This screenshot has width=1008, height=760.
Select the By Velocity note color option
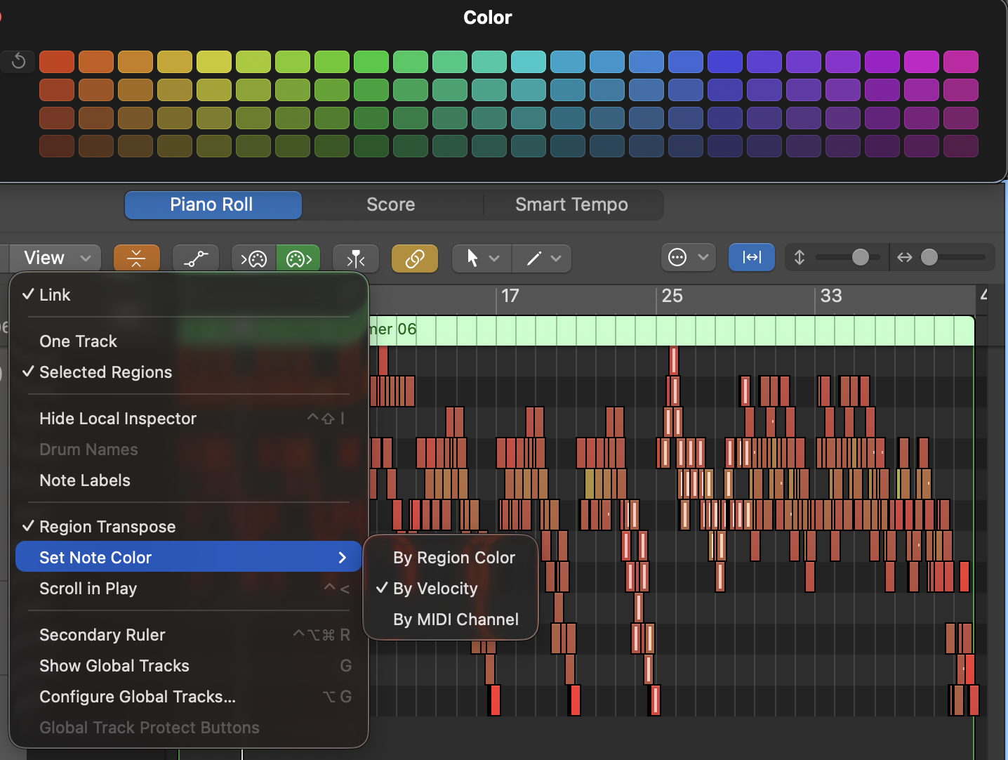point(435,589)
